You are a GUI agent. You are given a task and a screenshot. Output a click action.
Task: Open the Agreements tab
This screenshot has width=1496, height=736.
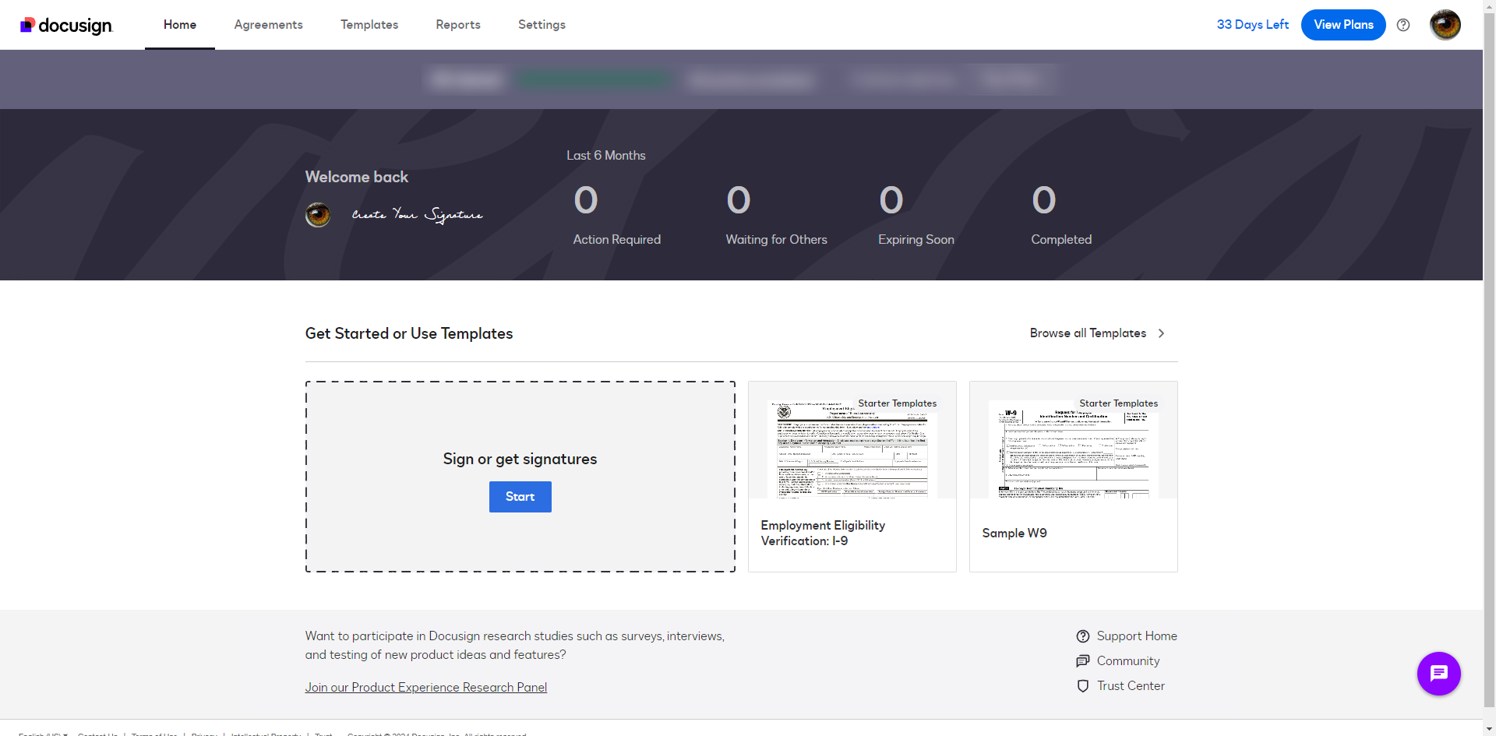pos(269,25)
